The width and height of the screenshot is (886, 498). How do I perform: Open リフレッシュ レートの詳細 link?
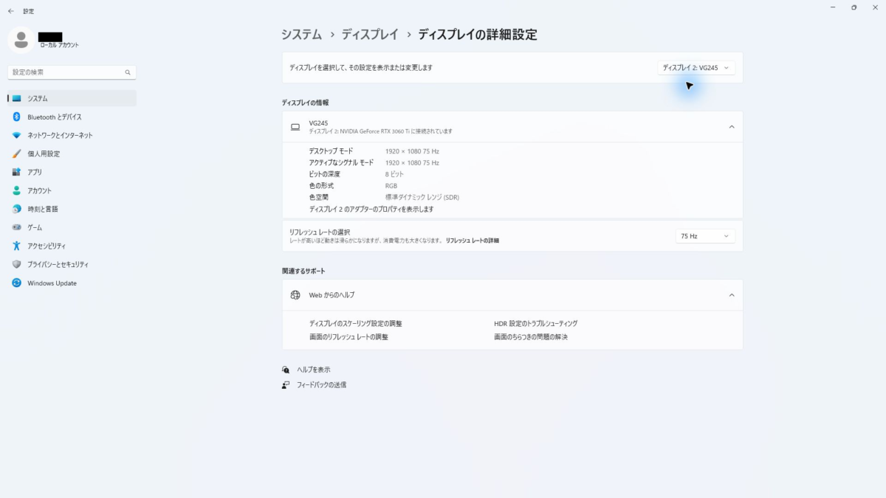point(473,241)
